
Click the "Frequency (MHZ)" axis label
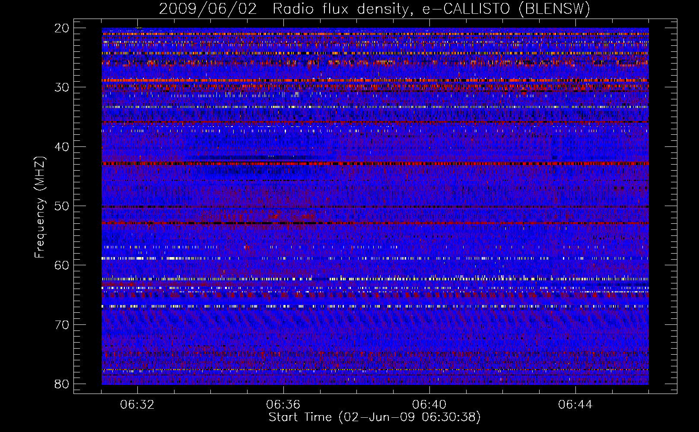40,208
